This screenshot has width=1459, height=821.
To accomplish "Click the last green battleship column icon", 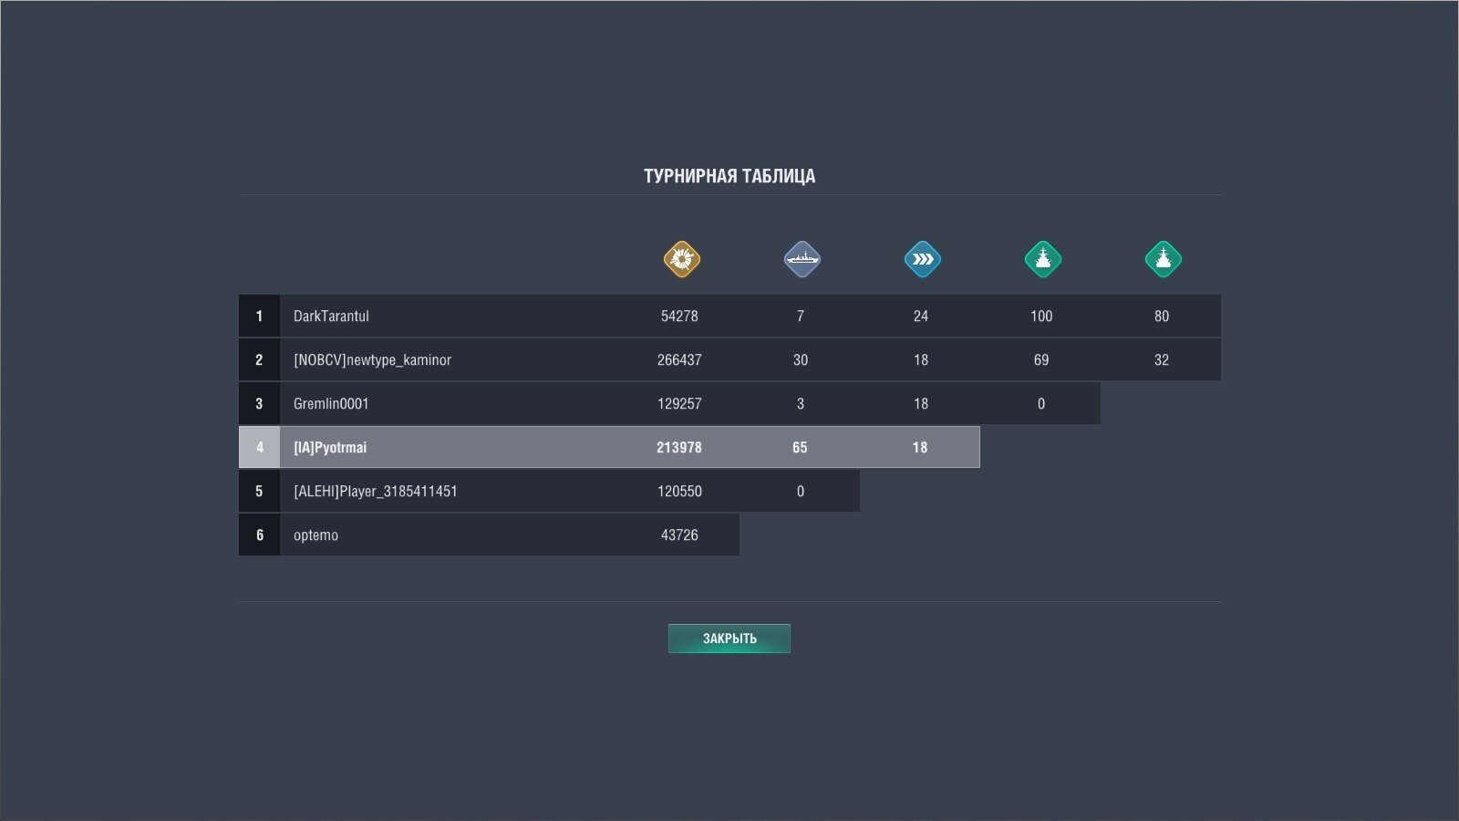I will [x=1163, y=259].
